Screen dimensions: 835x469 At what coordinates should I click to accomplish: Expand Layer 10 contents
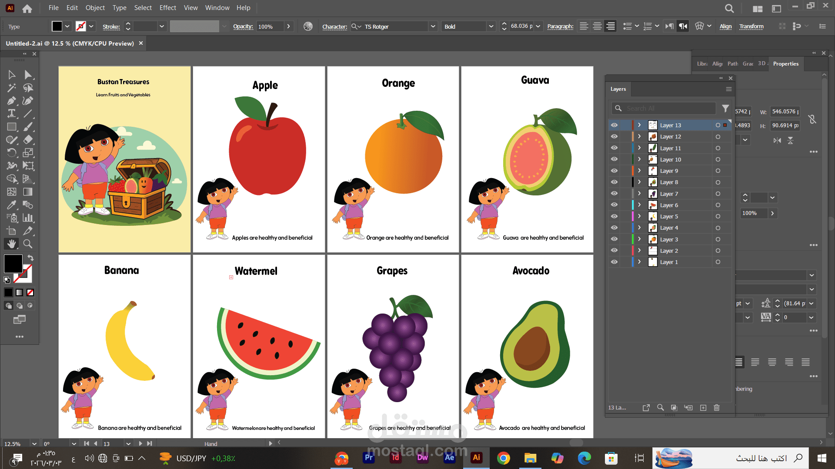(x=639, y=159)
